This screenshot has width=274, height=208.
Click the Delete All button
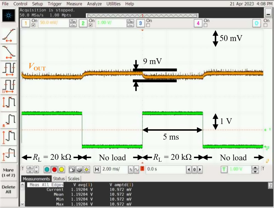tap(9, 189)
